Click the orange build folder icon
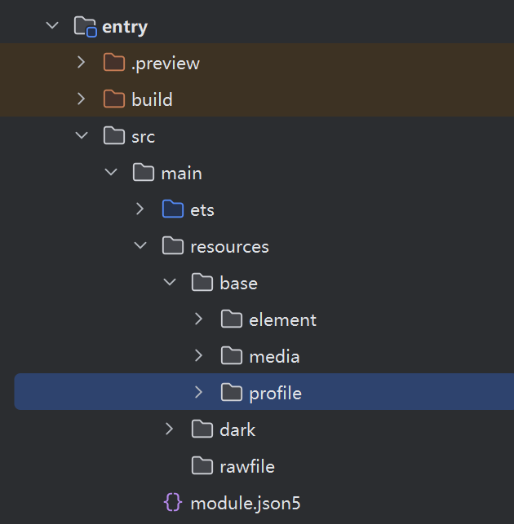This screenshot has width=514, height=524. point(114,99)
